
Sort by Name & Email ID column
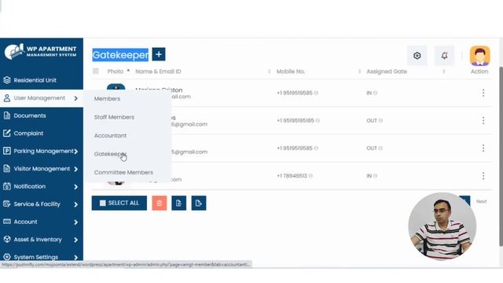click(x=269, y=72)
